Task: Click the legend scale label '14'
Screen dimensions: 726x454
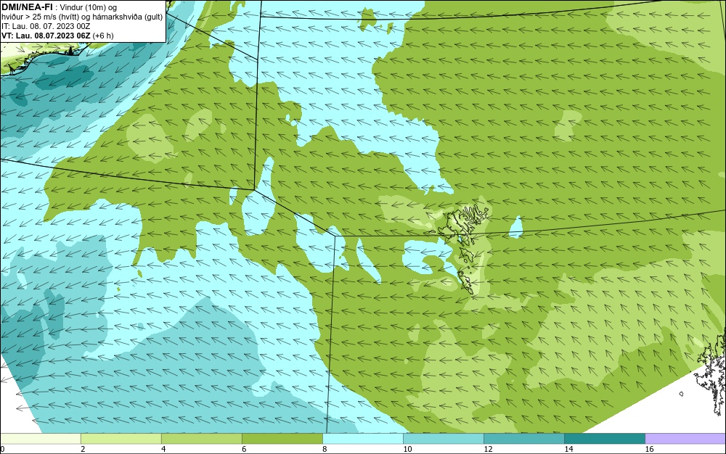Action: (x=568, y=449)
